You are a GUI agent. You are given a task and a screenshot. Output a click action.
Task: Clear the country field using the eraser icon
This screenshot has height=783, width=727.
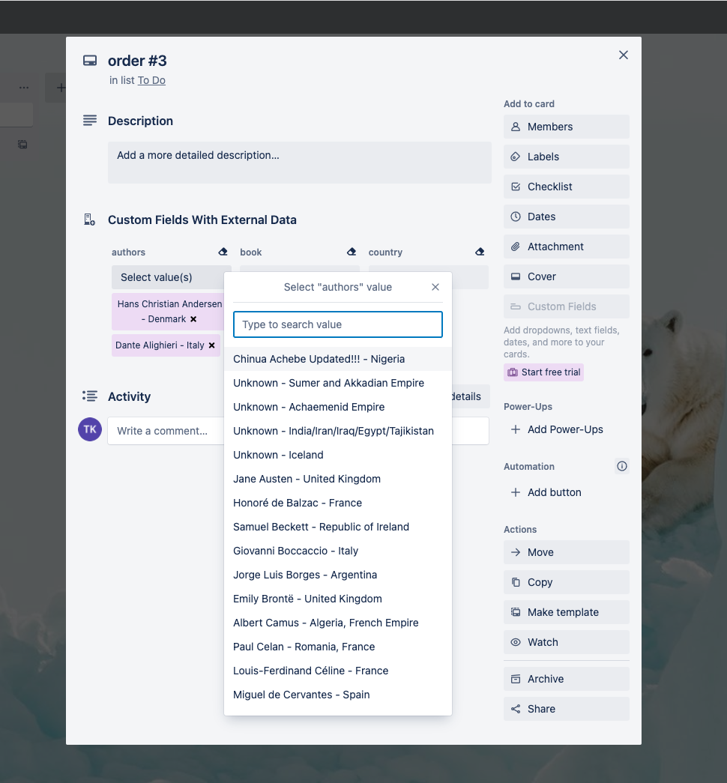(480, 252)
